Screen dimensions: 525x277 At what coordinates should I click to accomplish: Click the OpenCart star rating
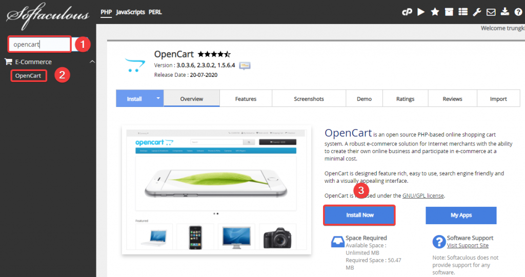pos(214,54)
